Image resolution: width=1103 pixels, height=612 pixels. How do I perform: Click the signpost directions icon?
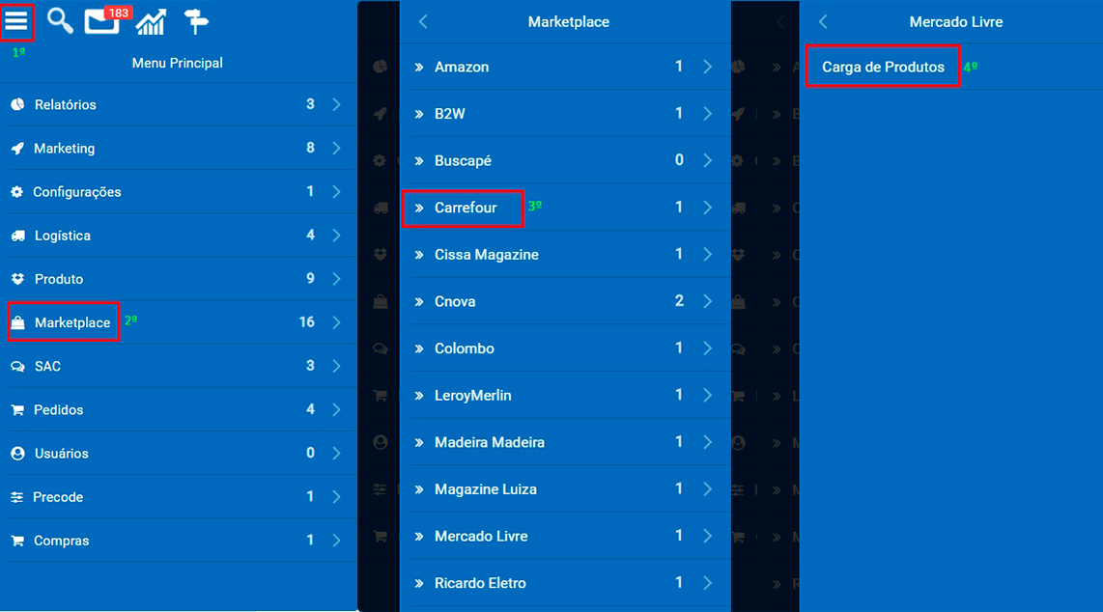195,22
